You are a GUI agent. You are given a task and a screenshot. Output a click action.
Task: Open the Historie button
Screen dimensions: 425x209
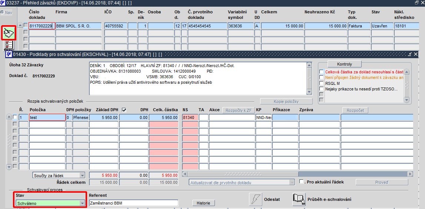click(203, 203)
